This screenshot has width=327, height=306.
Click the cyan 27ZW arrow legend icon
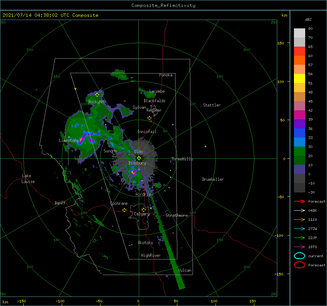(x=299, y=229)
